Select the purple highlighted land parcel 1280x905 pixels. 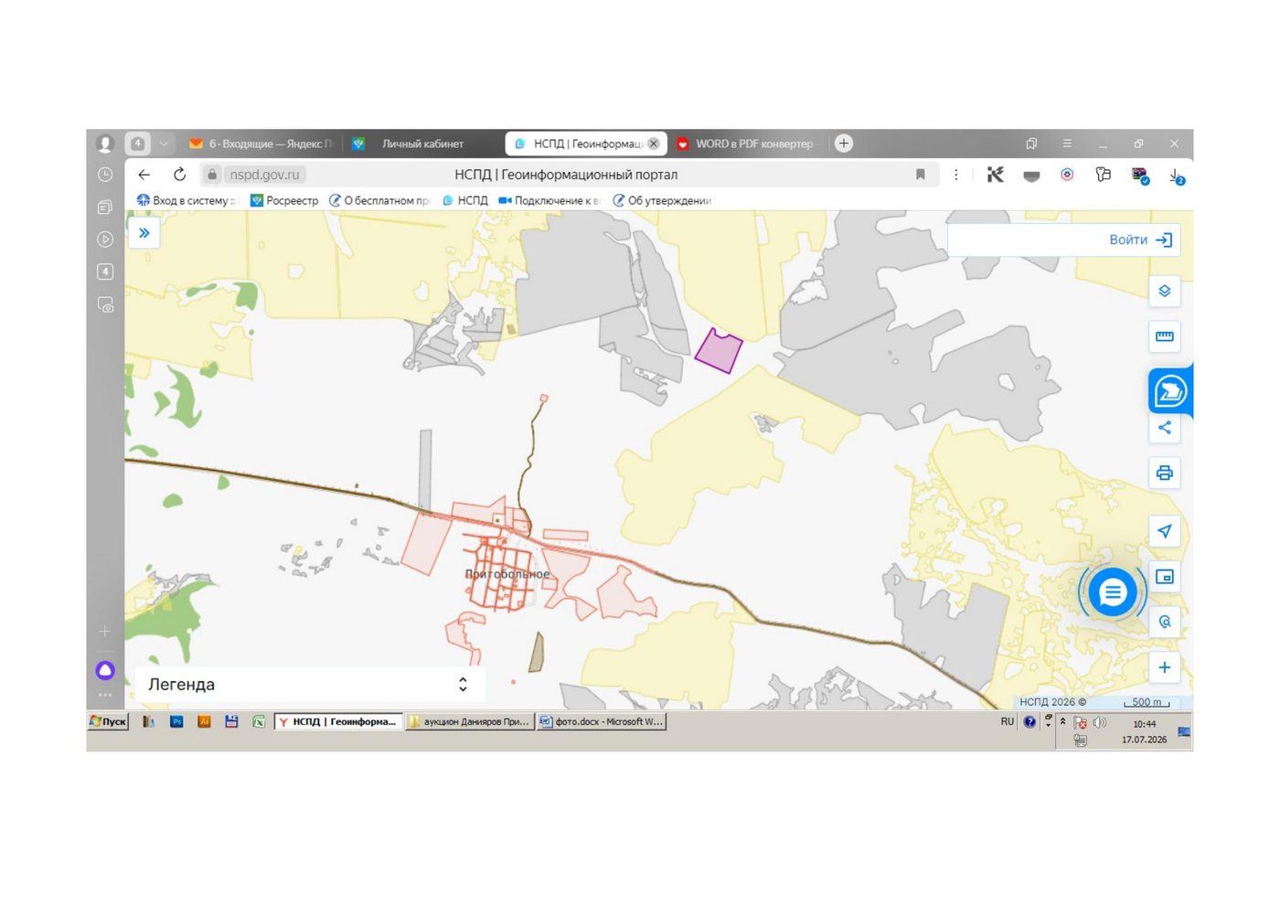tap(719, 351)
